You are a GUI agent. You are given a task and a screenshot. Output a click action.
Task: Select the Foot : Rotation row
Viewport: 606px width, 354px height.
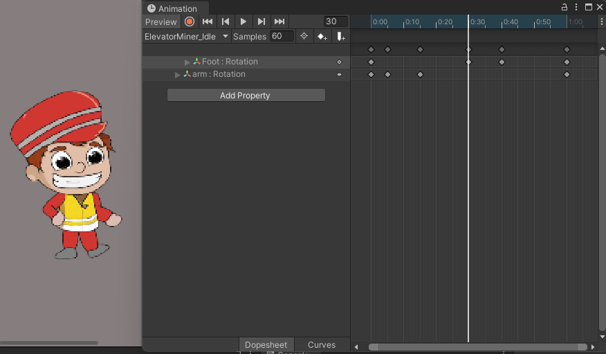coord(246,62)
